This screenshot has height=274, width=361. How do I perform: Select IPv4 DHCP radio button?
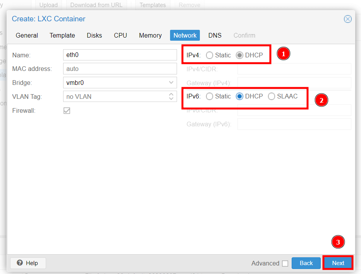(240, 55)
